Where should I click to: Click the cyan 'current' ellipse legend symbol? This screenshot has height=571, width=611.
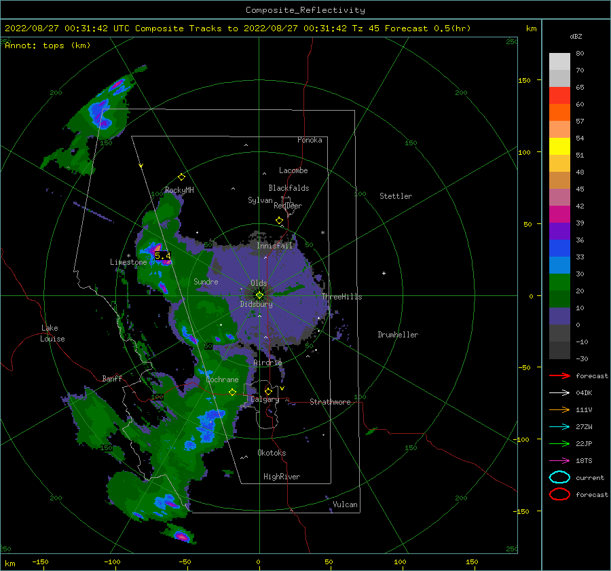559,477
